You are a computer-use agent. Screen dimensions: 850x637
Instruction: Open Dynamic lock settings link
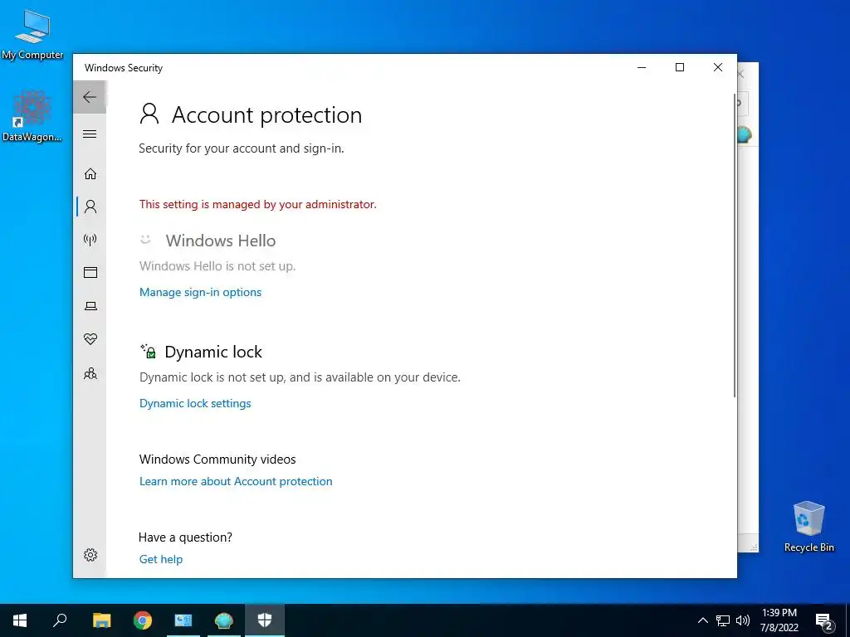click(195, 403)
